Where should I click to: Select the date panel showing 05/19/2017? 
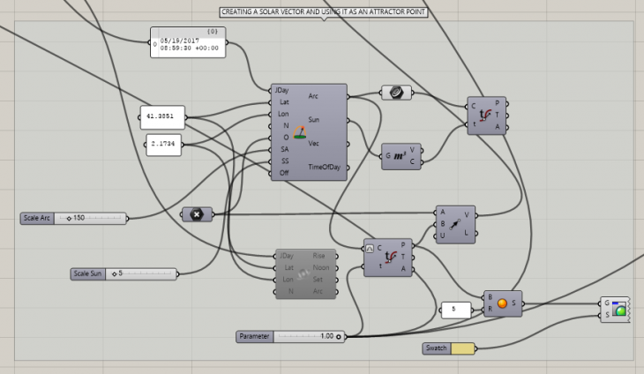coord(189,41)
